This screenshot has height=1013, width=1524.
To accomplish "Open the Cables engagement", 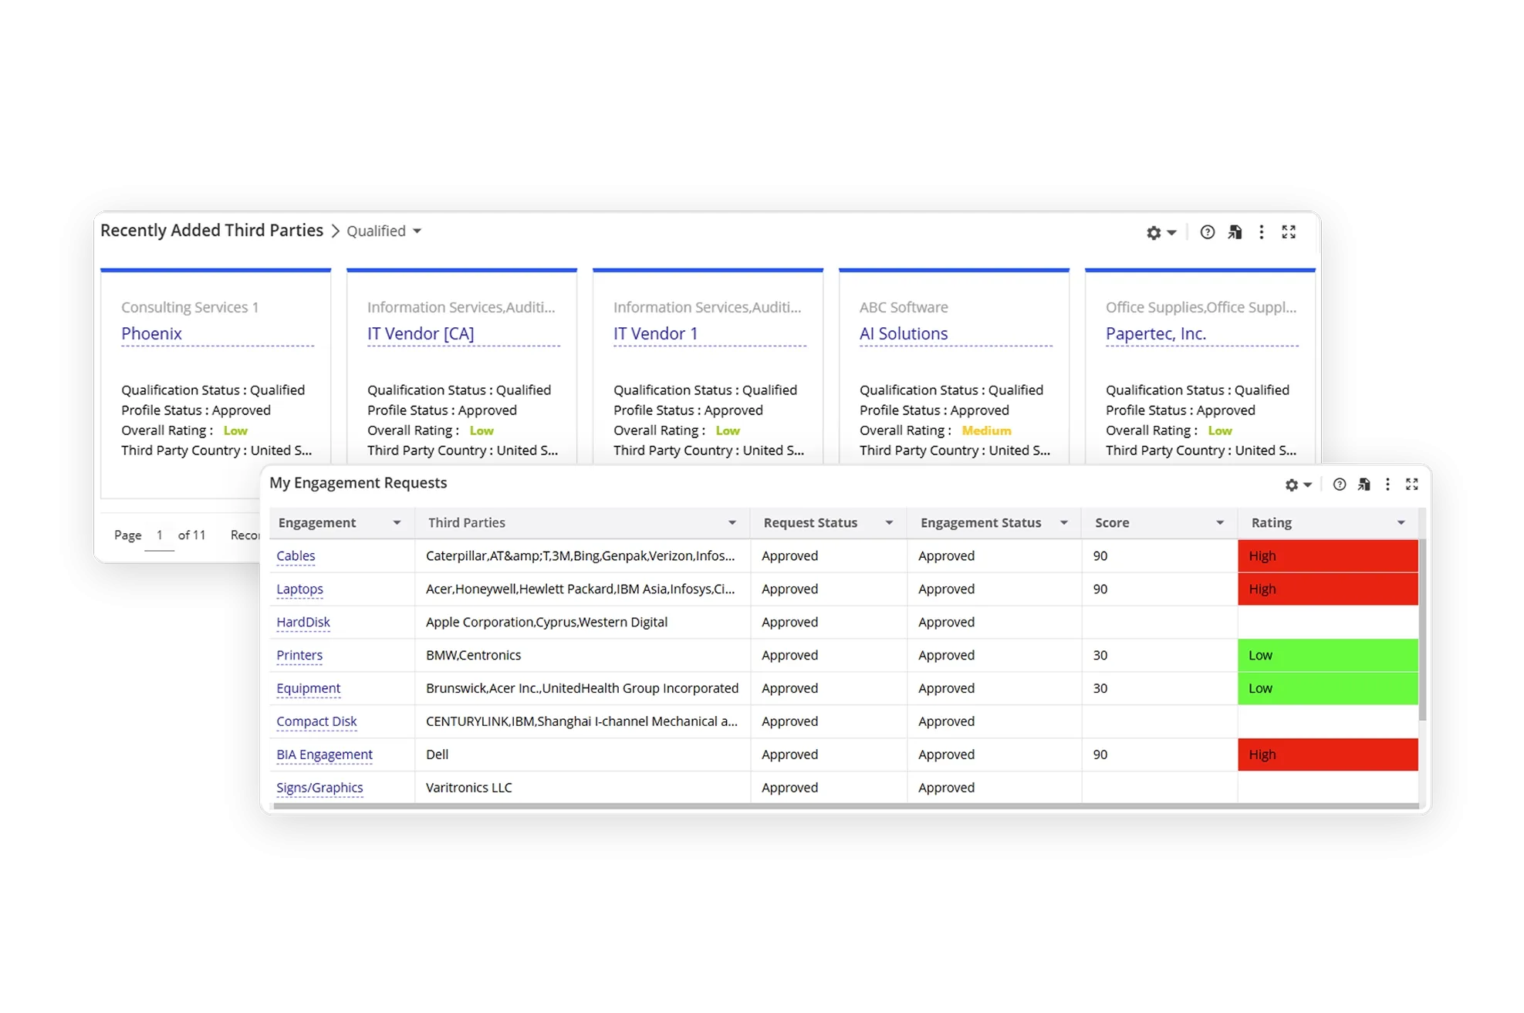I will tap(296, 555).
